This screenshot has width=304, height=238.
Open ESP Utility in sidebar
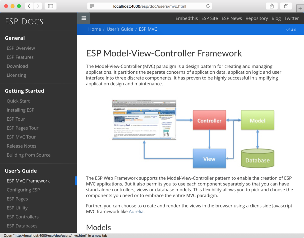click(17, 208)
